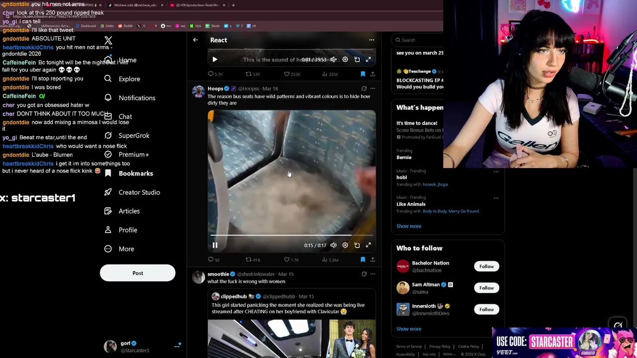637x358 pixels.
Task: Follow Innersloth
Action: pyautogui.click(x=486, y=309)
